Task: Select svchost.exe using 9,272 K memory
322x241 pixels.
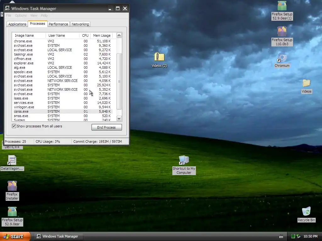Action: point(63,50)
